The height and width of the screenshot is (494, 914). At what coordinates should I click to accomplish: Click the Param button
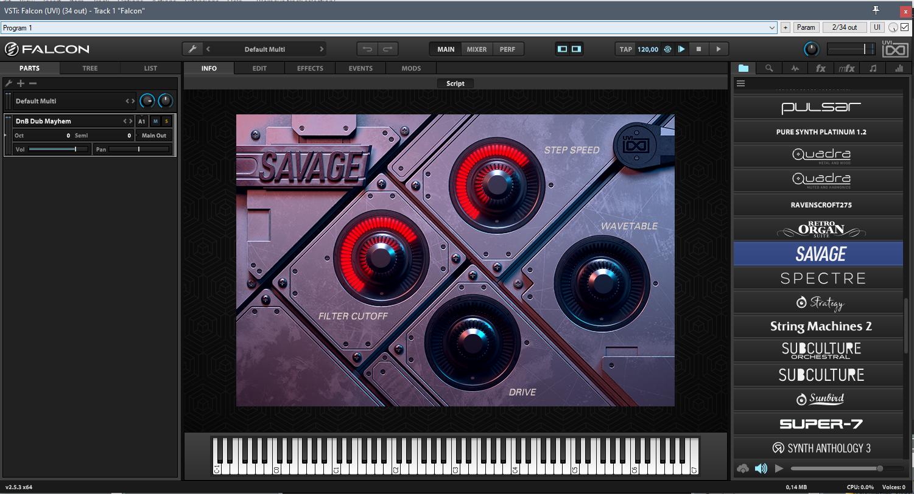click(x=806, y=27)
